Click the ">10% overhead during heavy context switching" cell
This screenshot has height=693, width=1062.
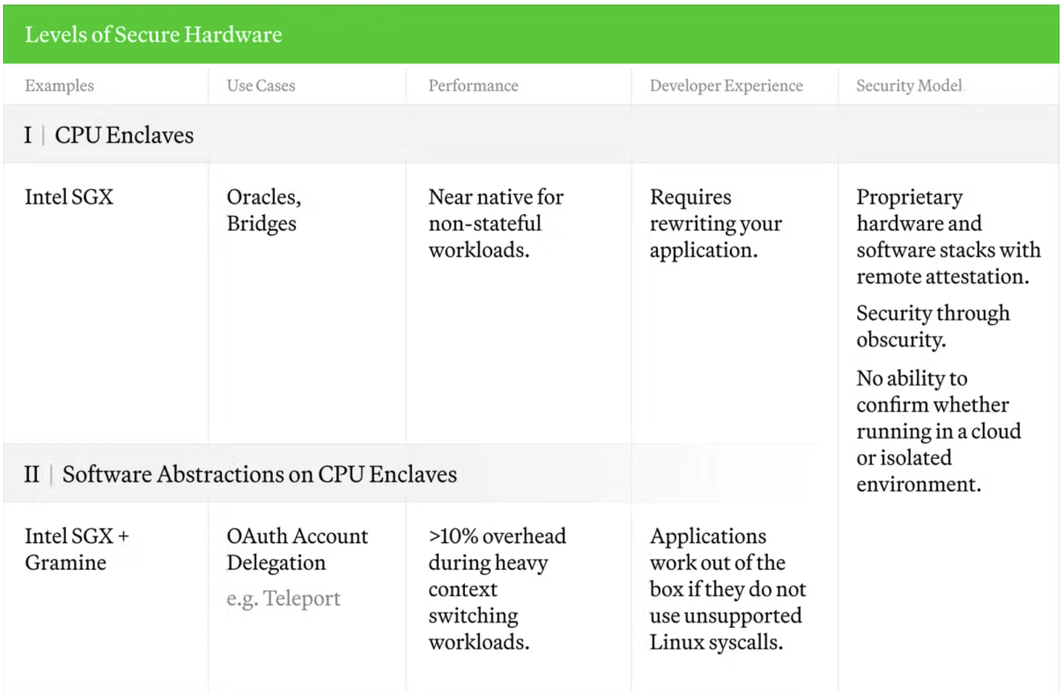(x=497, y=589)
